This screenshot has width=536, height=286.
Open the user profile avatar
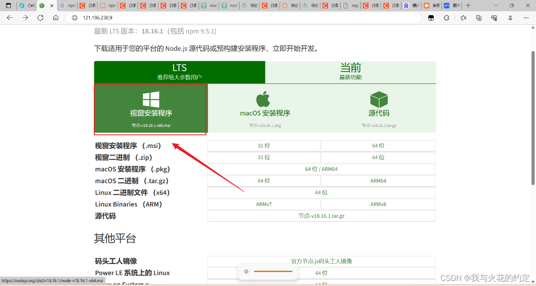pos(510,18)
